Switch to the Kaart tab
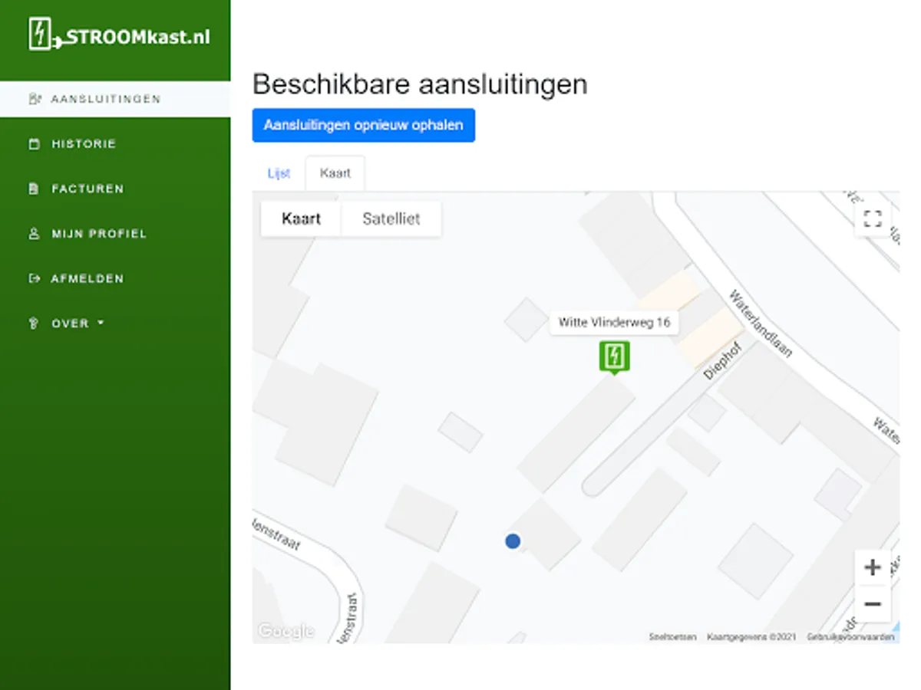This screenshot has height=690, width=921. coord(335,173)
